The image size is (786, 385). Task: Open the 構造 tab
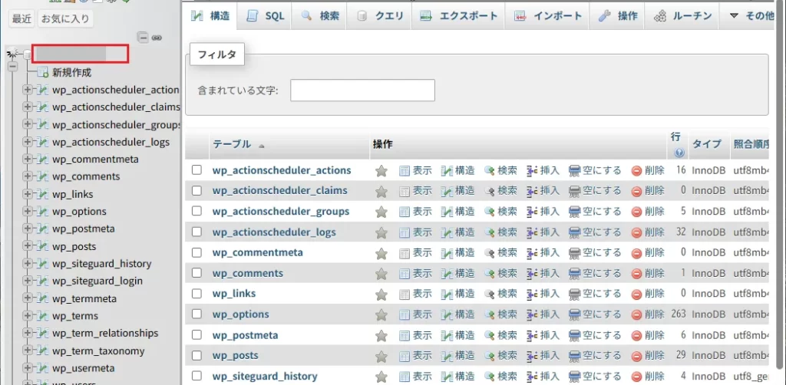point(210,16)
